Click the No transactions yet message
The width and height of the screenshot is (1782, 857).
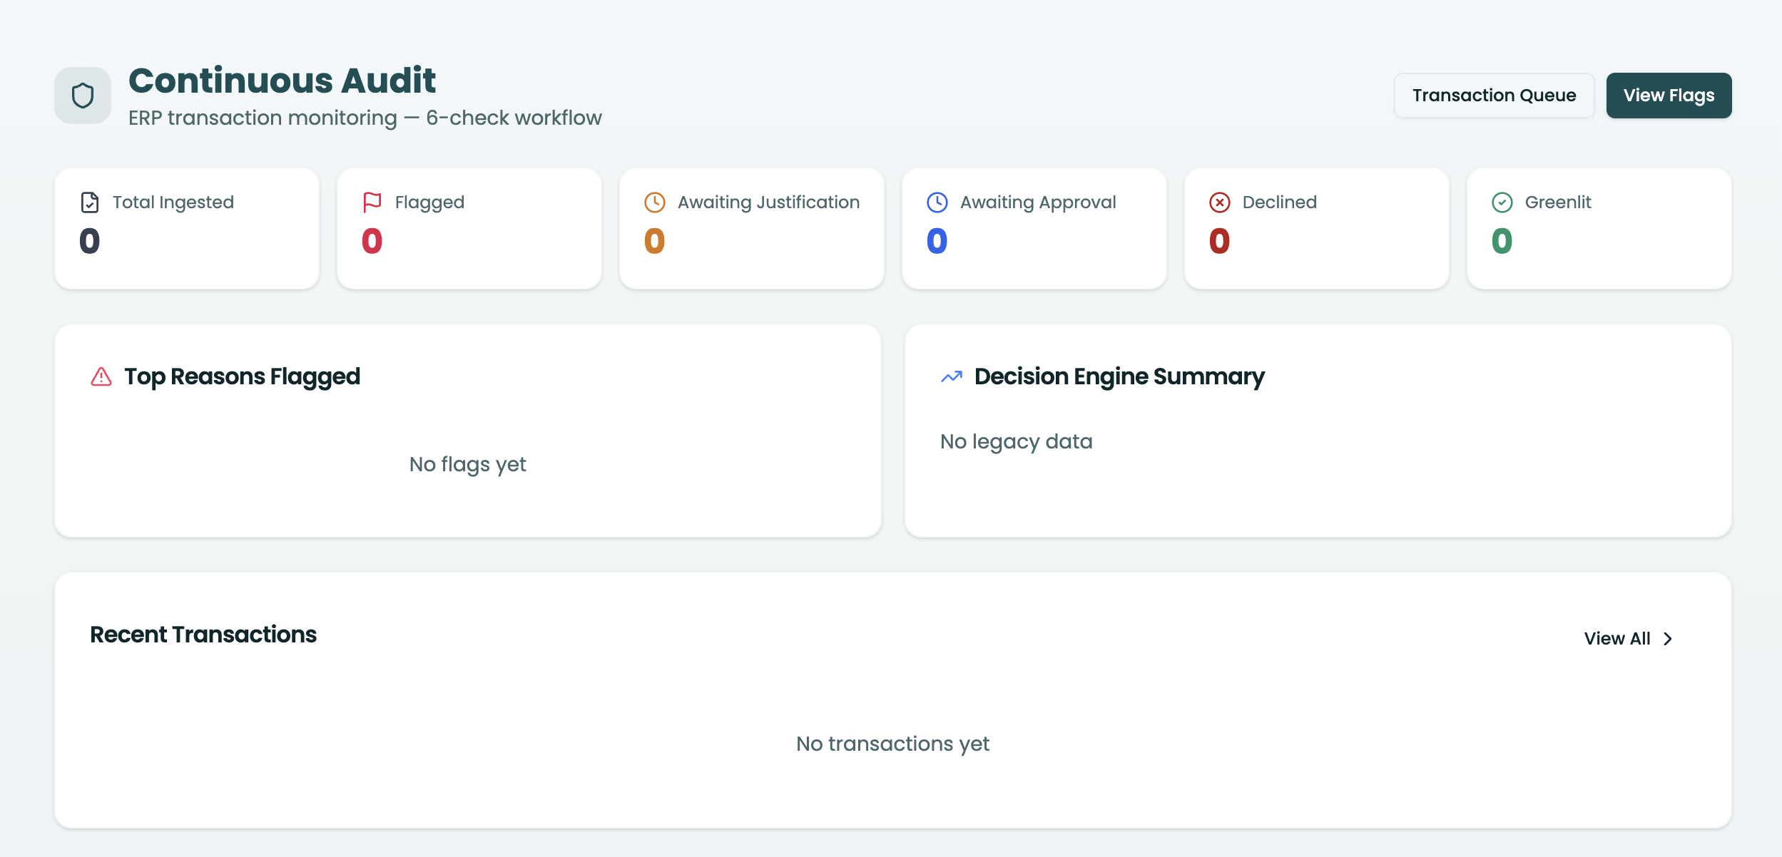(893, 744)
